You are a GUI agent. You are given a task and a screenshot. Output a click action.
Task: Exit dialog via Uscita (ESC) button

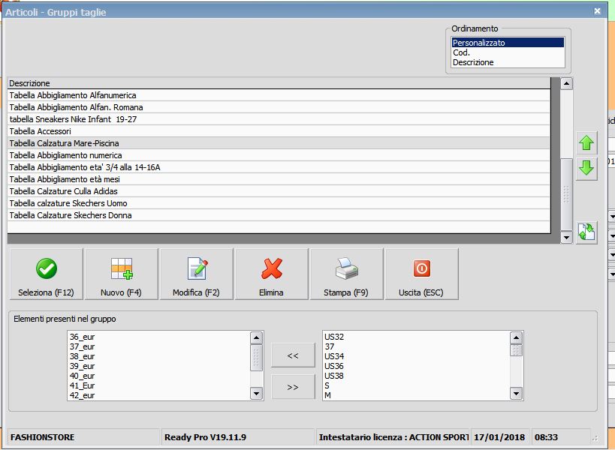coord(421,274)
